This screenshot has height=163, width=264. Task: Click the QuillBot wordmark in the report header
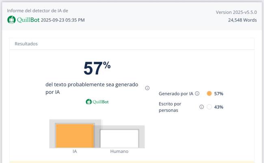point(28,19)
